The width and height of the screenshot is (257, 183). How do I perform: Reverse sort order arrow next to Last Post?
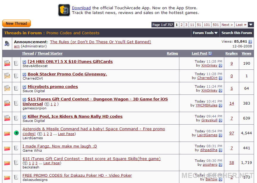point(210,54)
